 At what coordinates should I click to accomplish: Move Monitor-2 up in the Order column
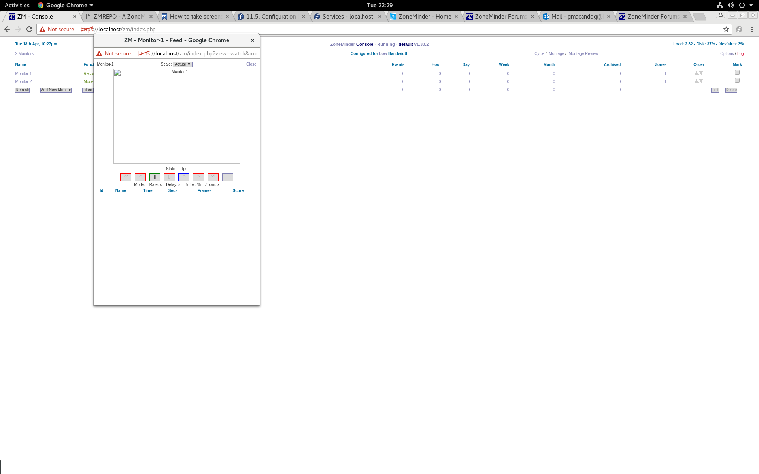coord(697,81)
